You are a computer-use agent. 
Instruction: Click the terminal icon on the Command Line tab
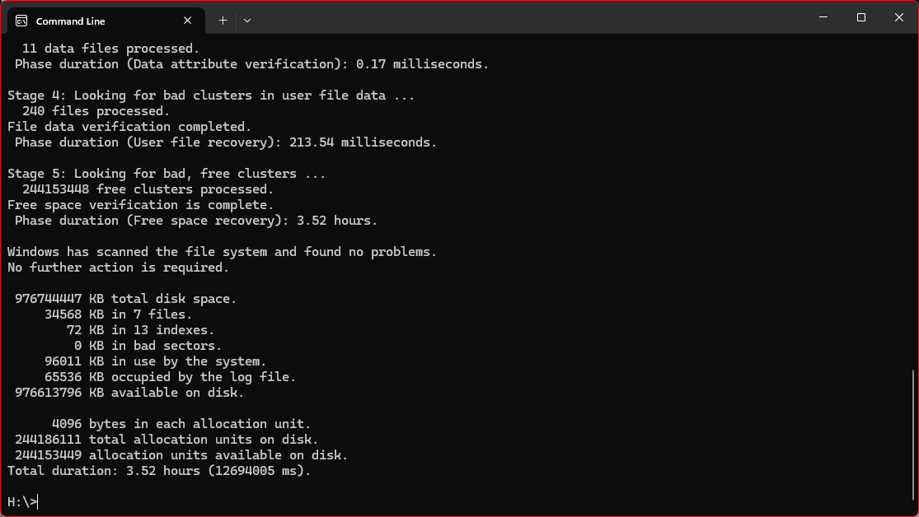[21, 21]
